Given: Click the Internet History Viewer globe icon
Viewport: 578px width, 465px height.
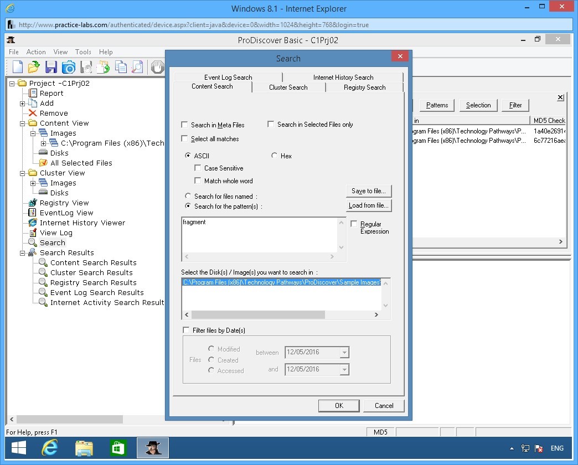Looking at the screenshot, I should point(33,223).
